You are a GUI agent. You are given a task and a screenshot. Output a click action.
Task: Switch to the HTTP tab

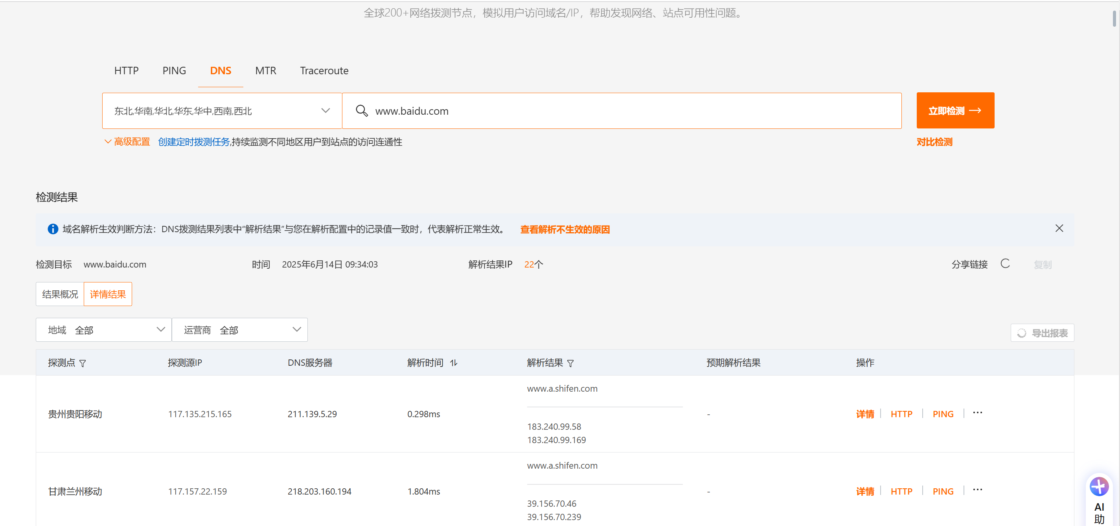click(126, 71)
